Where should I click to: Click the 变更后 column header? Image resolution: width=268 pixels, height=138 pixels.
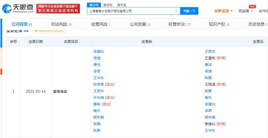click(258, 42)
